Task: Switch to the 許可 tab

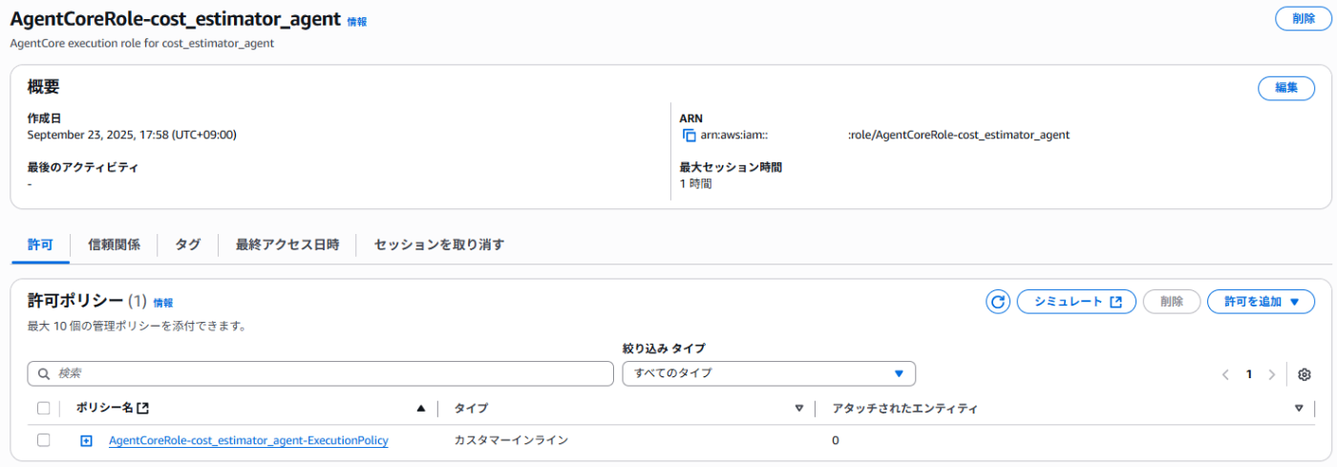Action: point(40,244)
